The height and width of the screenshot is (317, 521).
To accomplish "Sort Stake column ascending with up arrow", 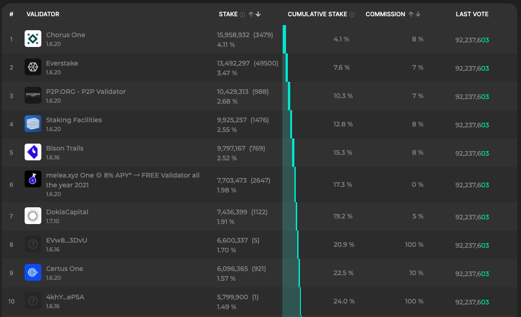I will pos(251,14).
